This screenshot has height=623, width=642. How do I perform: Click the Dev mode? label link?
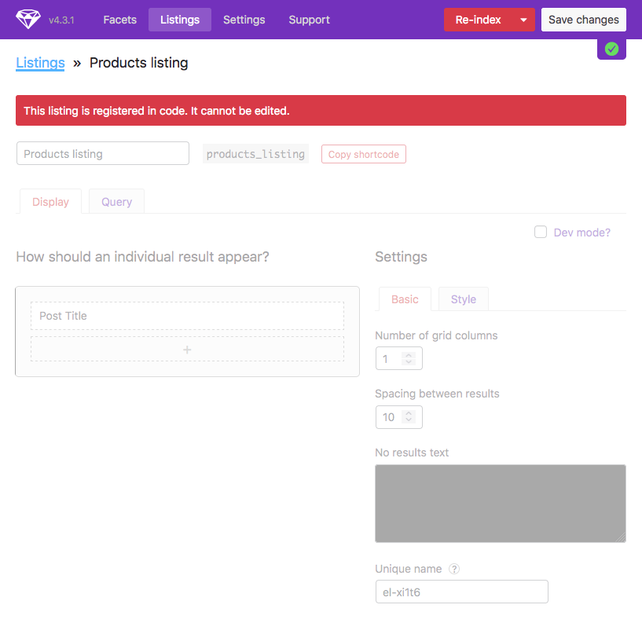581,233
